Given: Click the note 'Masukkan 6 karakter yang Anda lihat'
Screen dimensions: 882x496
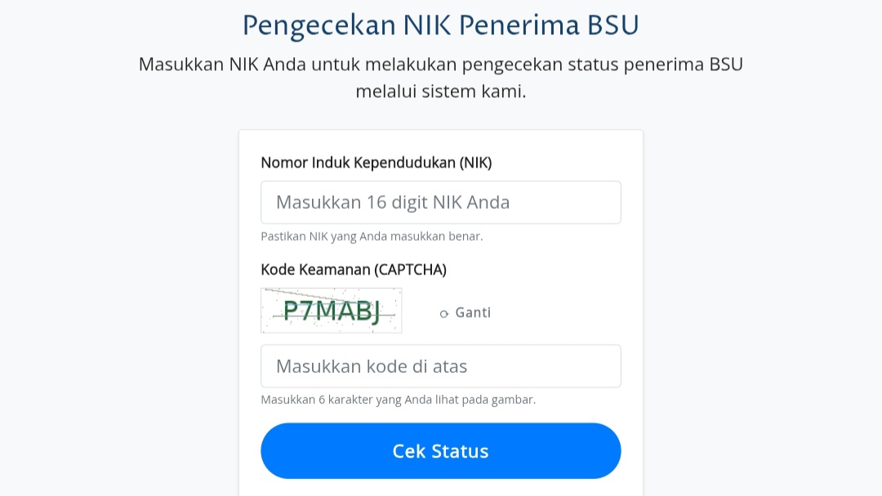Looking at the screenshot, I should pos(398,399).
